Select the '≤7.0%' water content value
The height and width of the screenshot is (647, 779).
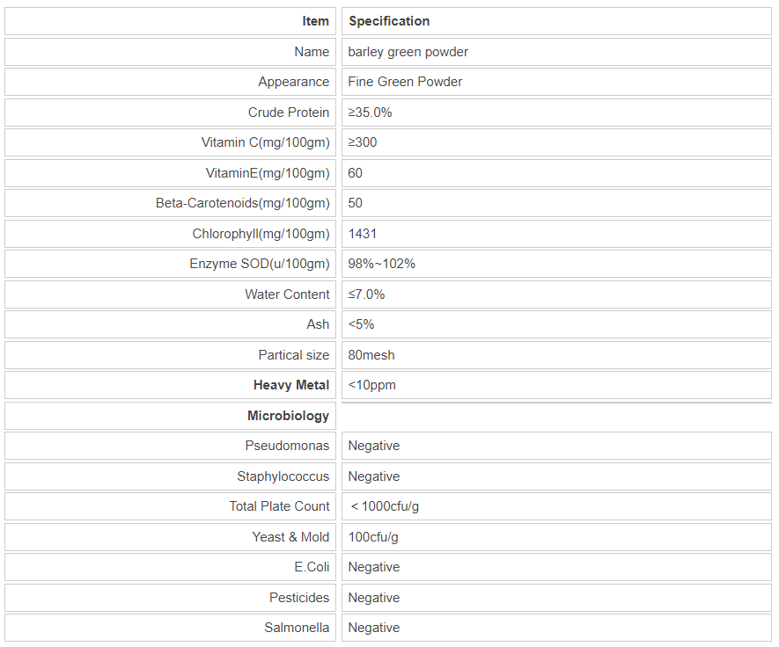pos(366,294)
